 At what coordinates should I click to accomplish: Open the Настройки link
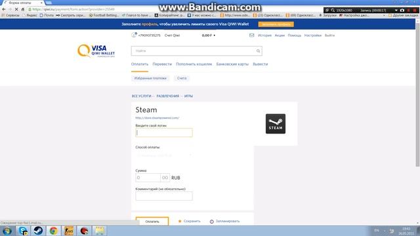pyautogui.click(x=312, y=35)
